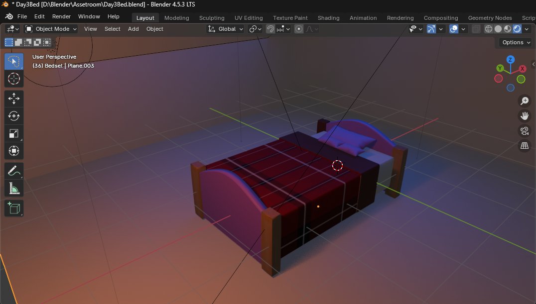
Task: Open the viewport View menu
Action: click(x=91, y=29)
